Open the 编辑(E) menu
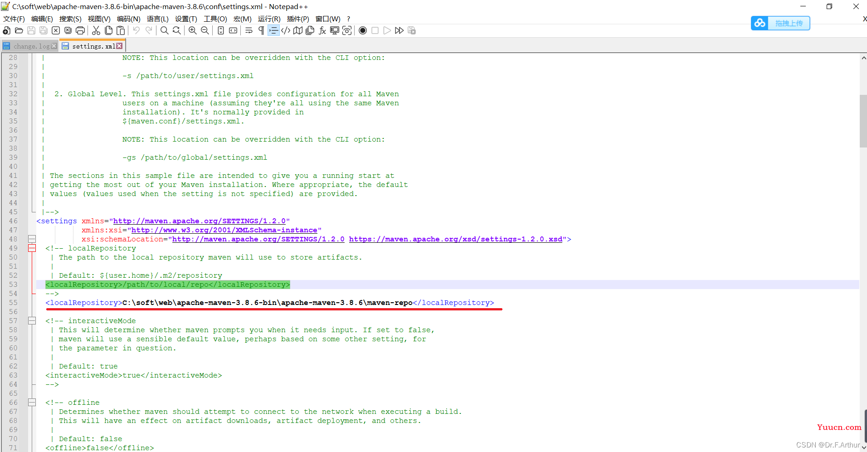The width and height of the screenshot is (867, 452). pos(42,19)
